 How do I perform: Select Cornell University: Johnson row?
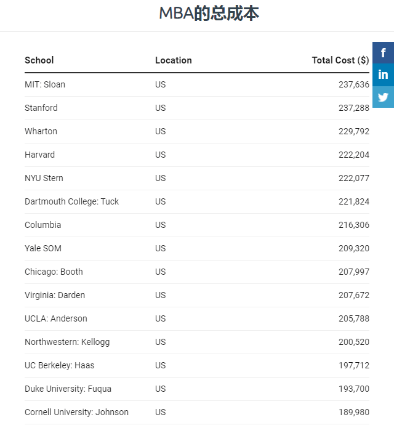[76, 412]
